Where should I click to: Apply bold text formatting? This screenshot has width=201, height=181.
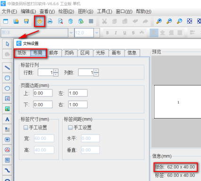point(108,33)
